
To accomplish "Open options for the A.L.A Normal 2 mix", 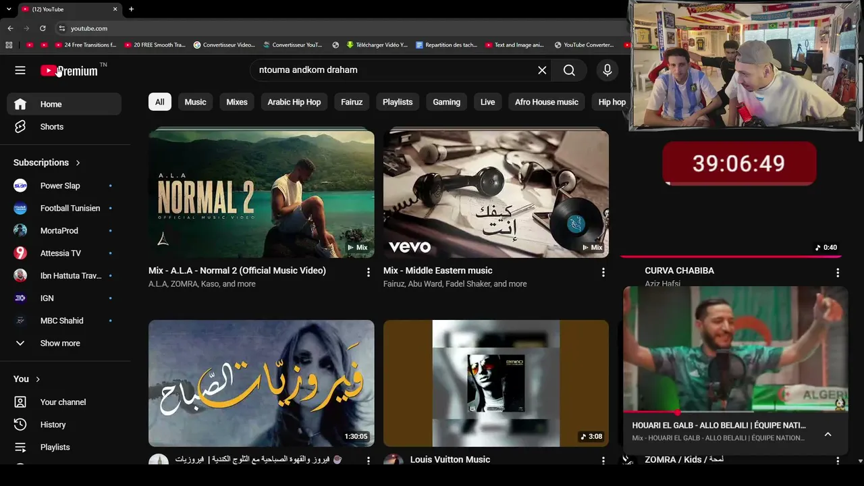I will tap(368, 272).
